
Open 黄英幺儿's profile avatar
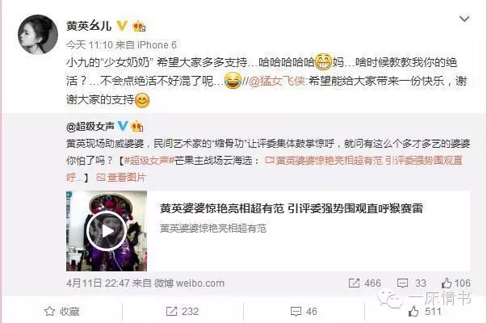[x=38, y=35]
